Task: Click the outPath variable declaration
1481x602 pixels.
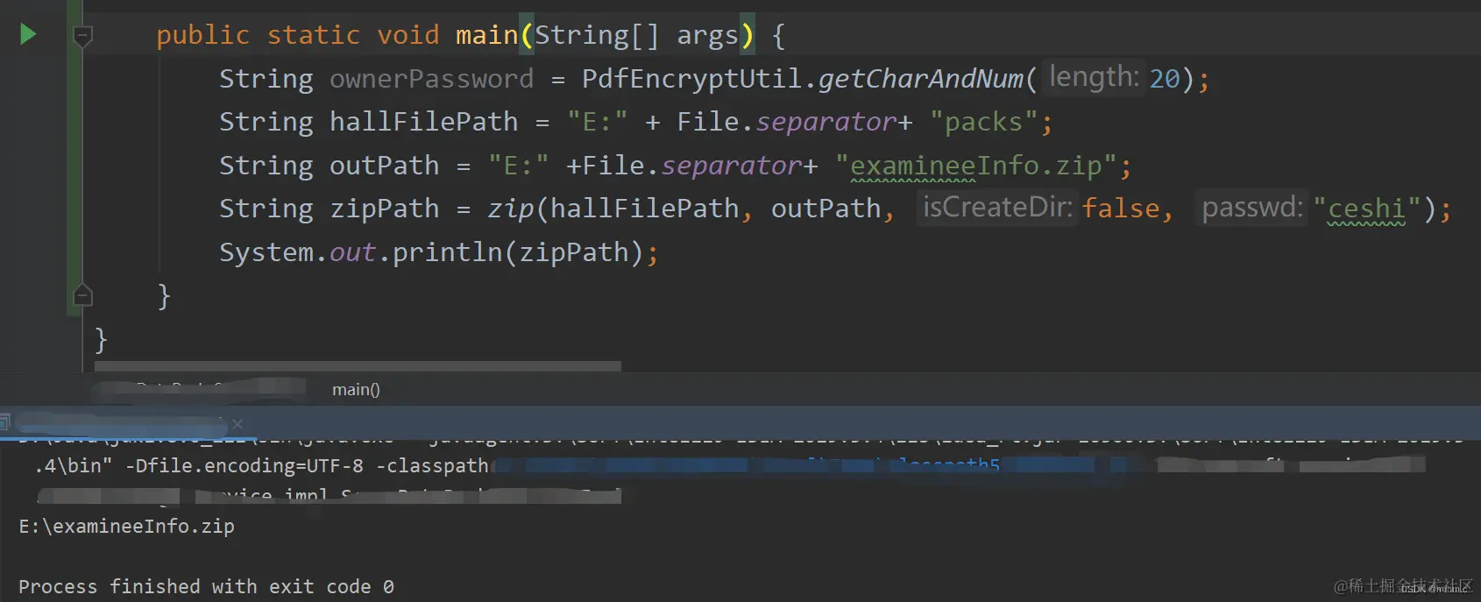Action: point(384,166)
